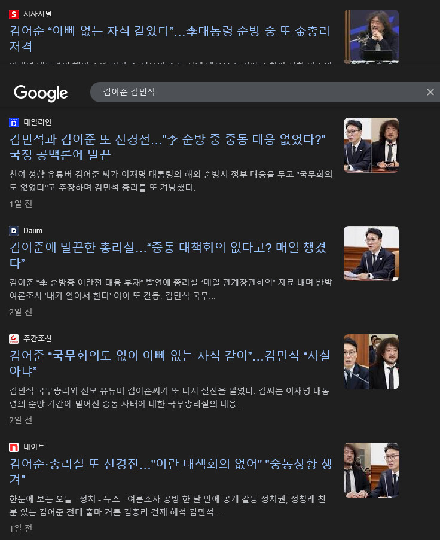440x540 pixels.
Task: Click the source name 주간조선
Action: click(38, 339)
